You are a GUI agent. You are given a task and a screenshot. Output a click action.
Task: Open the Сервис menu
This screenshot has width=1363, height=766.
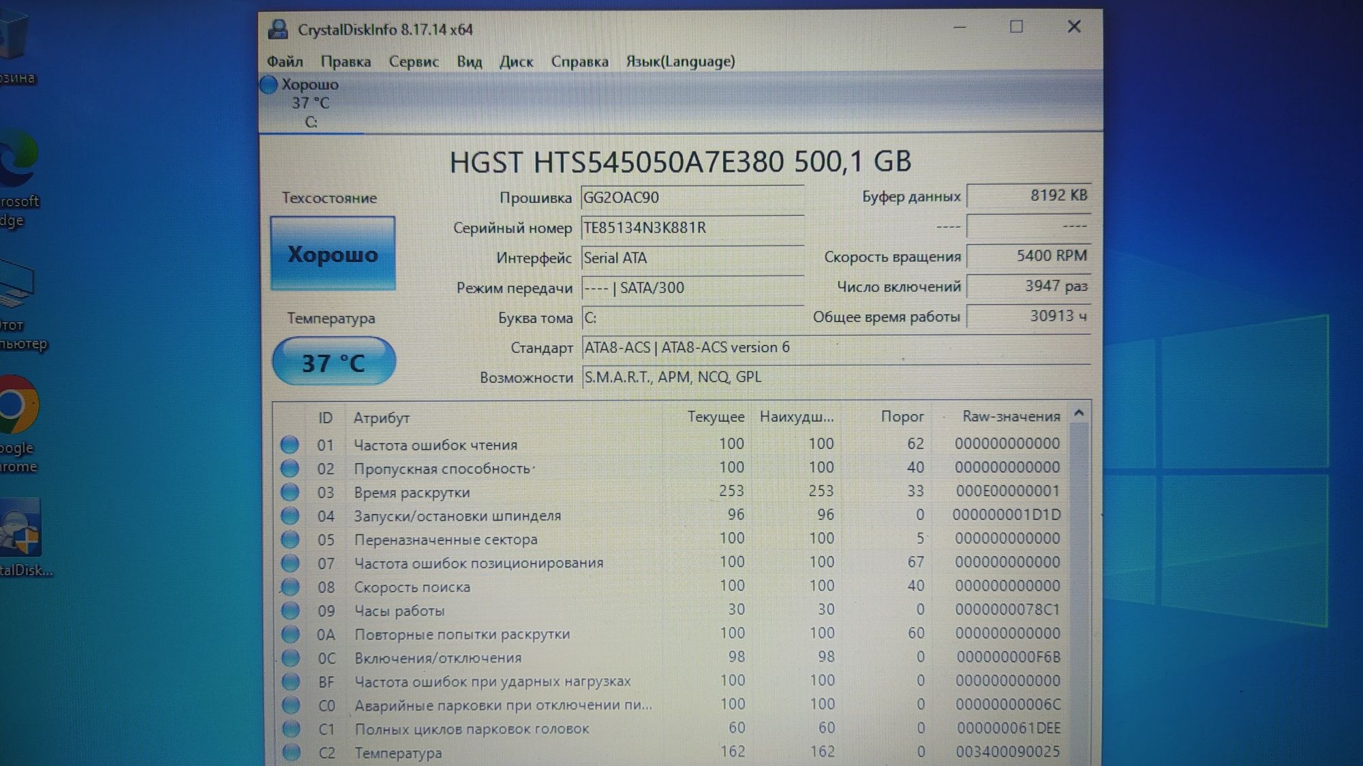[x=414, y=61]
